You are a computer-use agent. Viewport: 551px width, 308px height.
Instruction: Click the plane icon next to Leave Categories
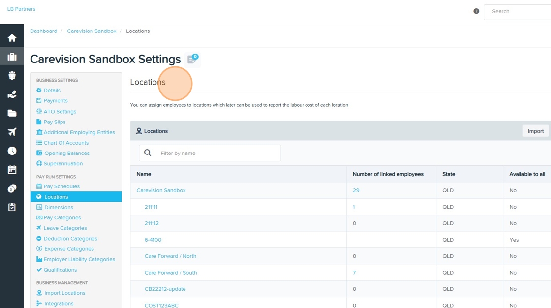(x=39, y=228)
